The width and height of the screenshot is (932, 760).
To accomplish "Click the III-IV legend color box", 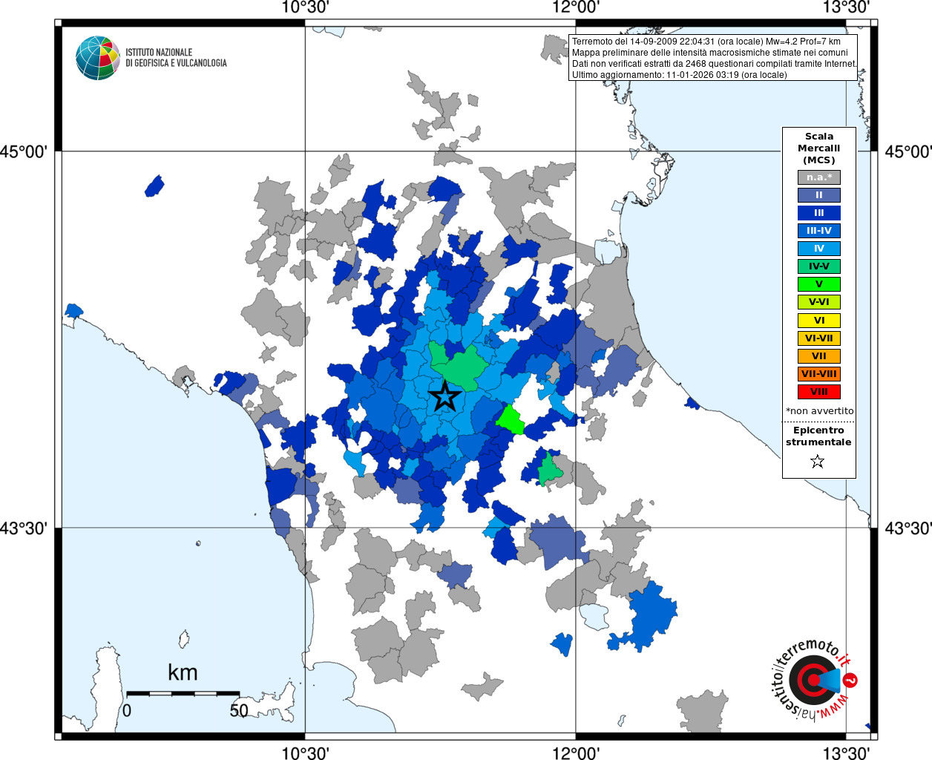I will (x=818, y=231).
